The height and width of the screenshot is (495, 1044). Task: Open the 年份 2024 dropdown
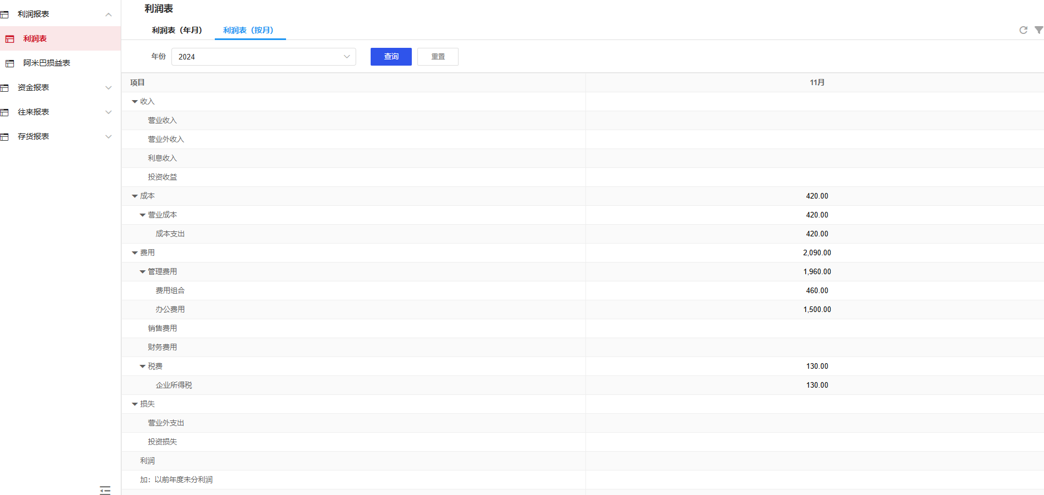(263, 57)
